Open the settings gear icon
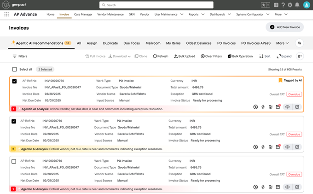The width and height of the screenshot is (313, 194). click(x=290, y=5)
